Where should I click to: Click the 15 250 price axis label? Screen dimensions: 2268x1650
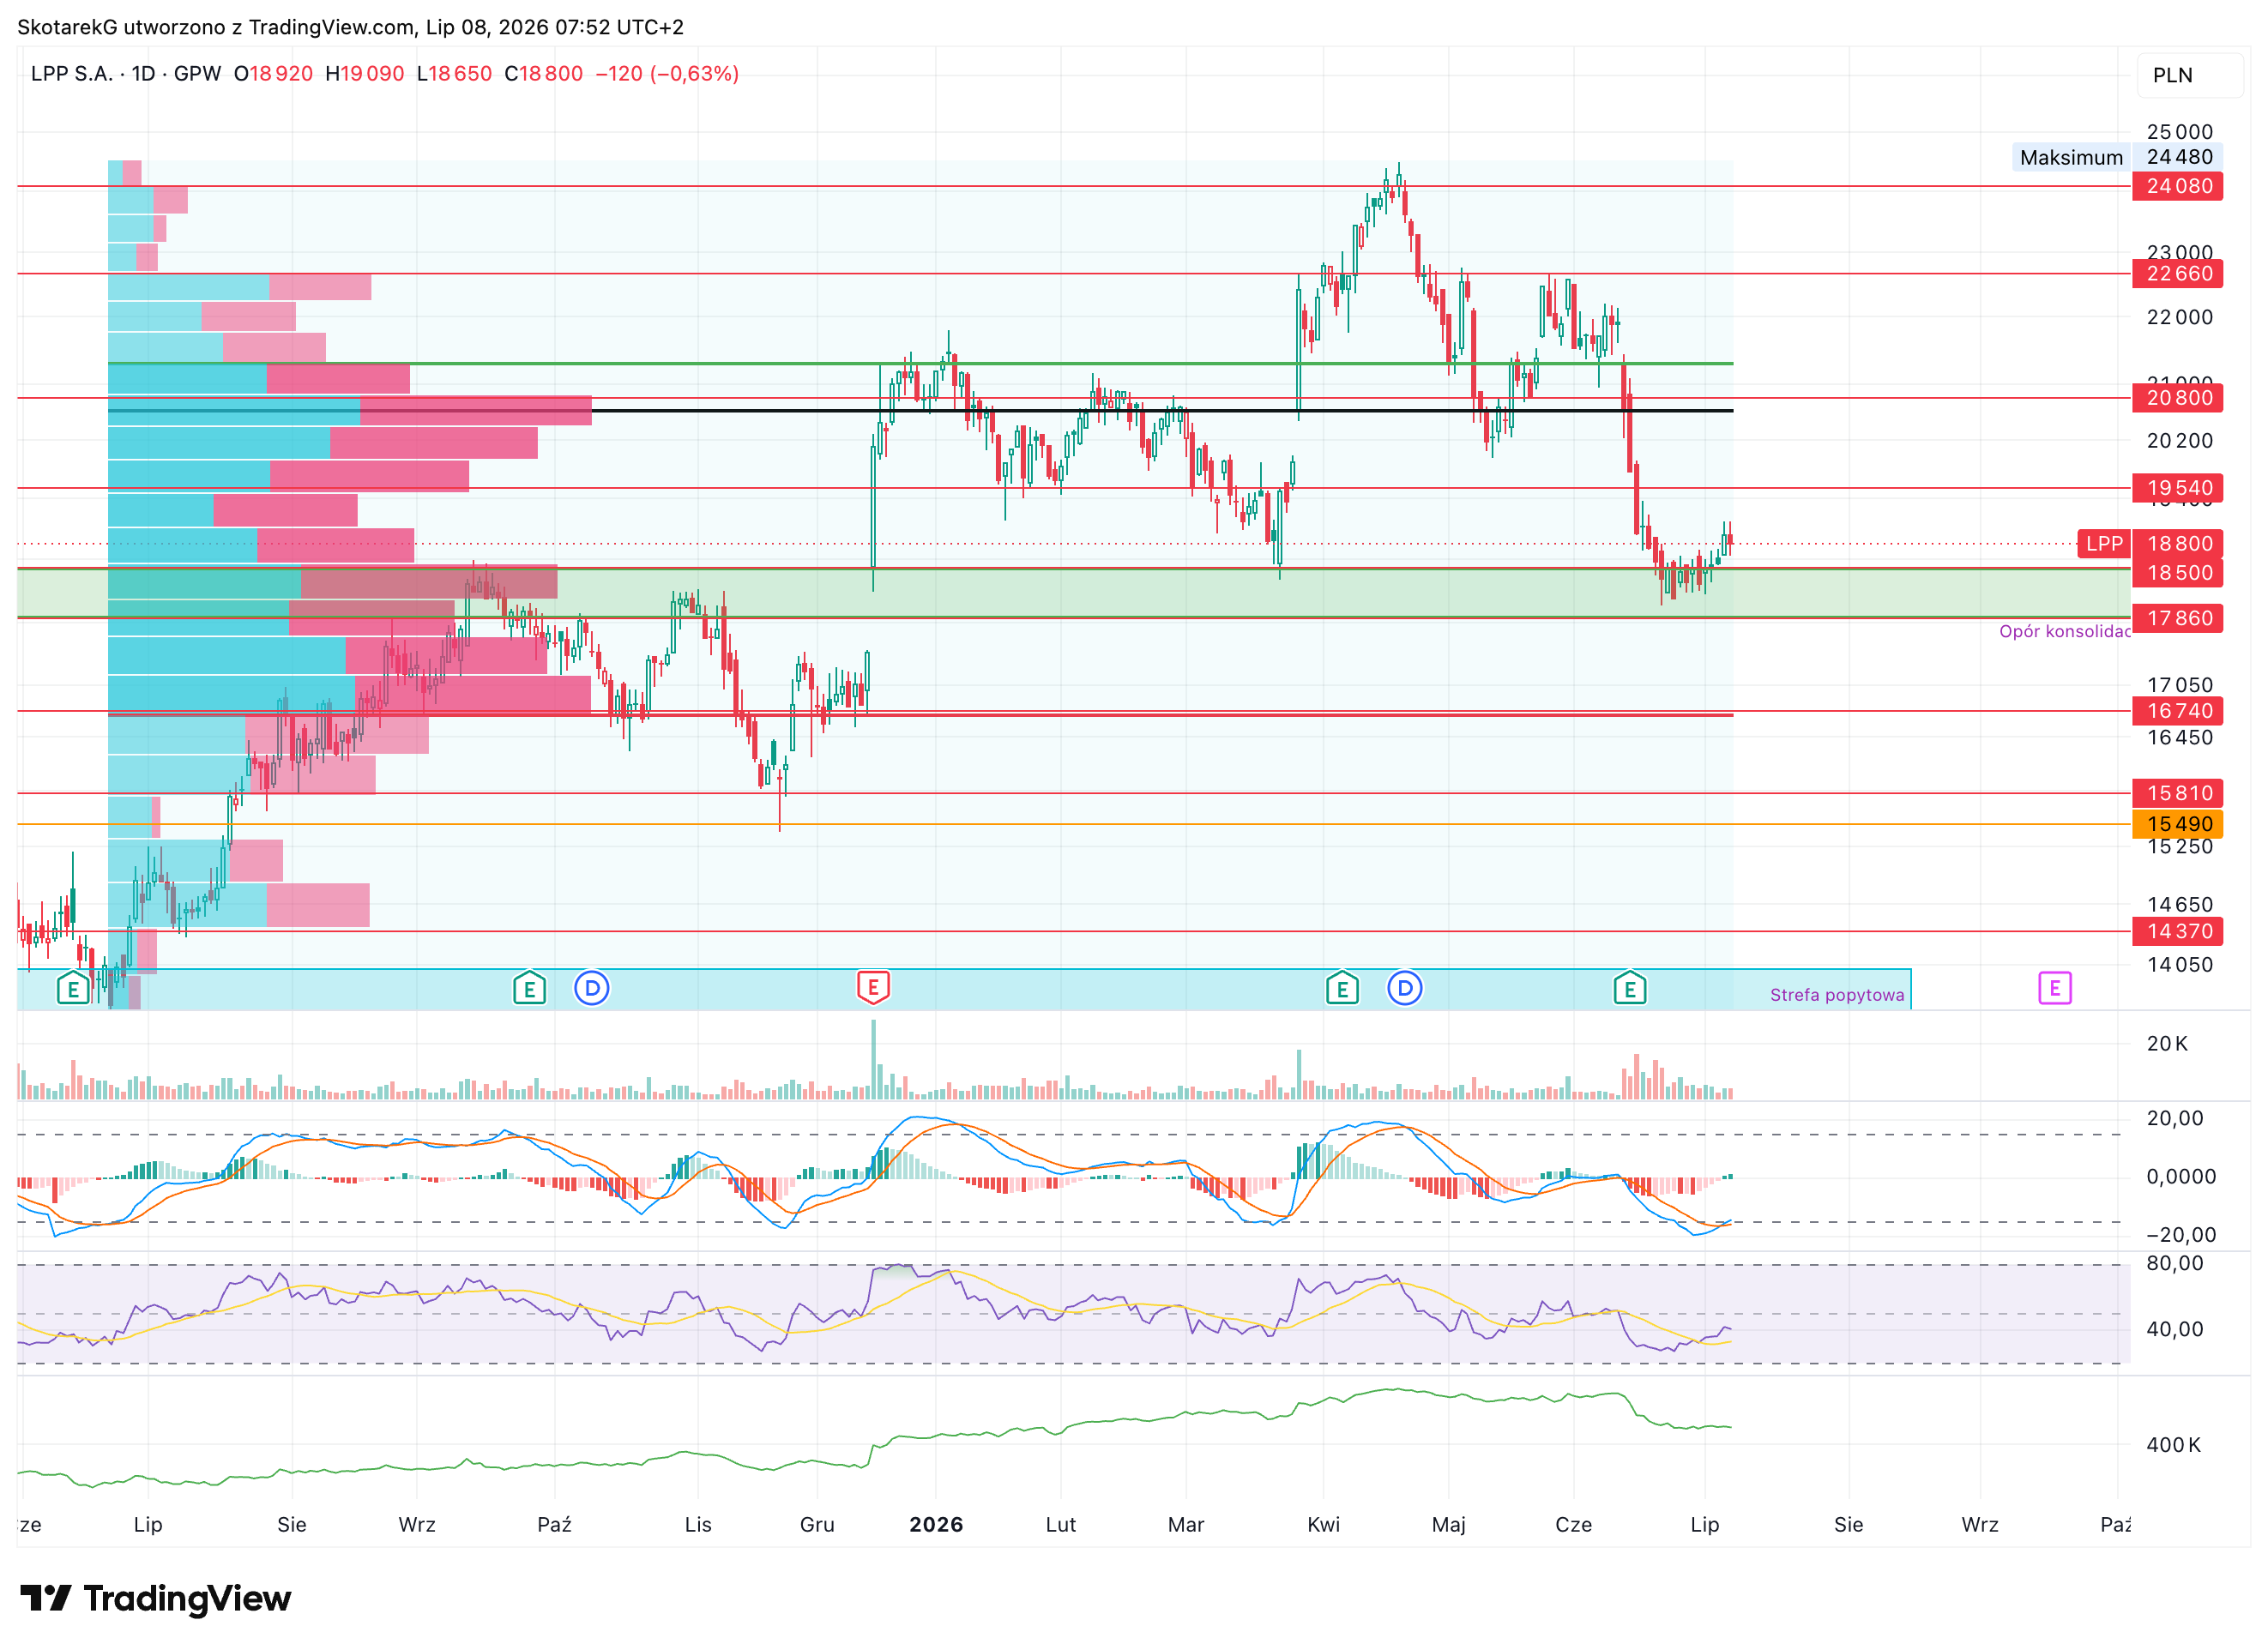tap(2179, 848)
